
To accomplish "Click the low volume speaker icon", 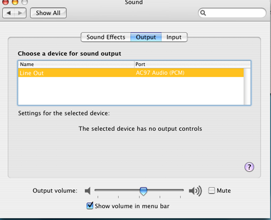I will [x=88, y=191].
